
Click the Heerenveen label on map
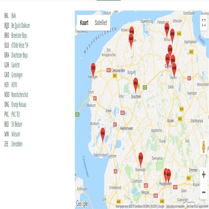pyautogui.click(x=126, y=128)
